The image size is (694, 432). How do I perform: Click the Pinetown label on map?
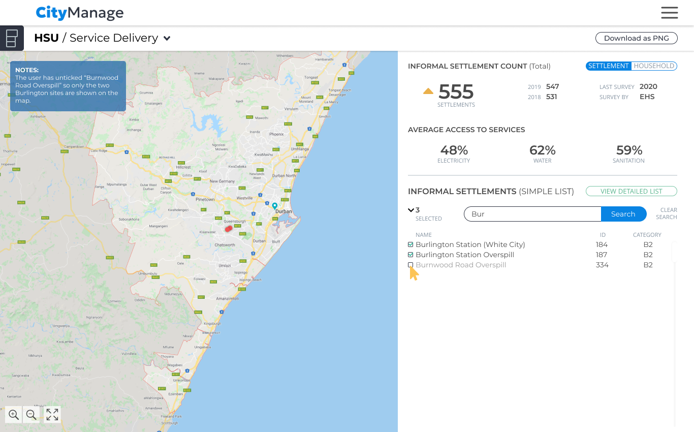pyautogui.click(x=205, y=200)
